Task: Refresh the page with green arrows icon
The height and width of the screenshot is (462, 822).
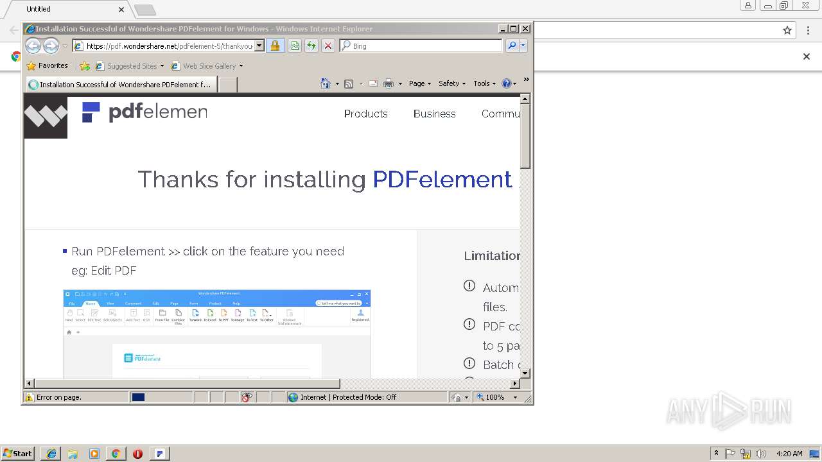Action: coord(311,46)
